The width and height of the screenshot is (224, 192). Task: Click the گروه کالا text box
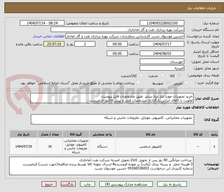(x=112, y=119)
